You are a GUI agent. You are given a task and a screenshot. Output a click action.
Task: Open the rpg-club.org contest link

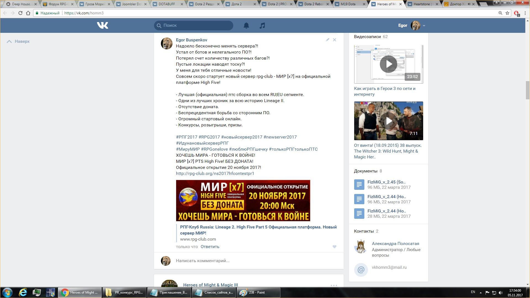point(215,174)
